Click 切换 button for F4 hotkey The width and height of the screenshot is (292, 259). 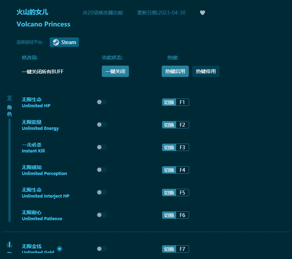pos(169,170)
